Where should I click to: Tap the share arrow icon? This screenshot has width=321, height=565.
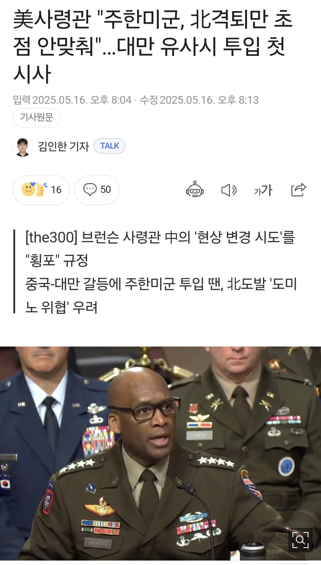click(298, 190)
